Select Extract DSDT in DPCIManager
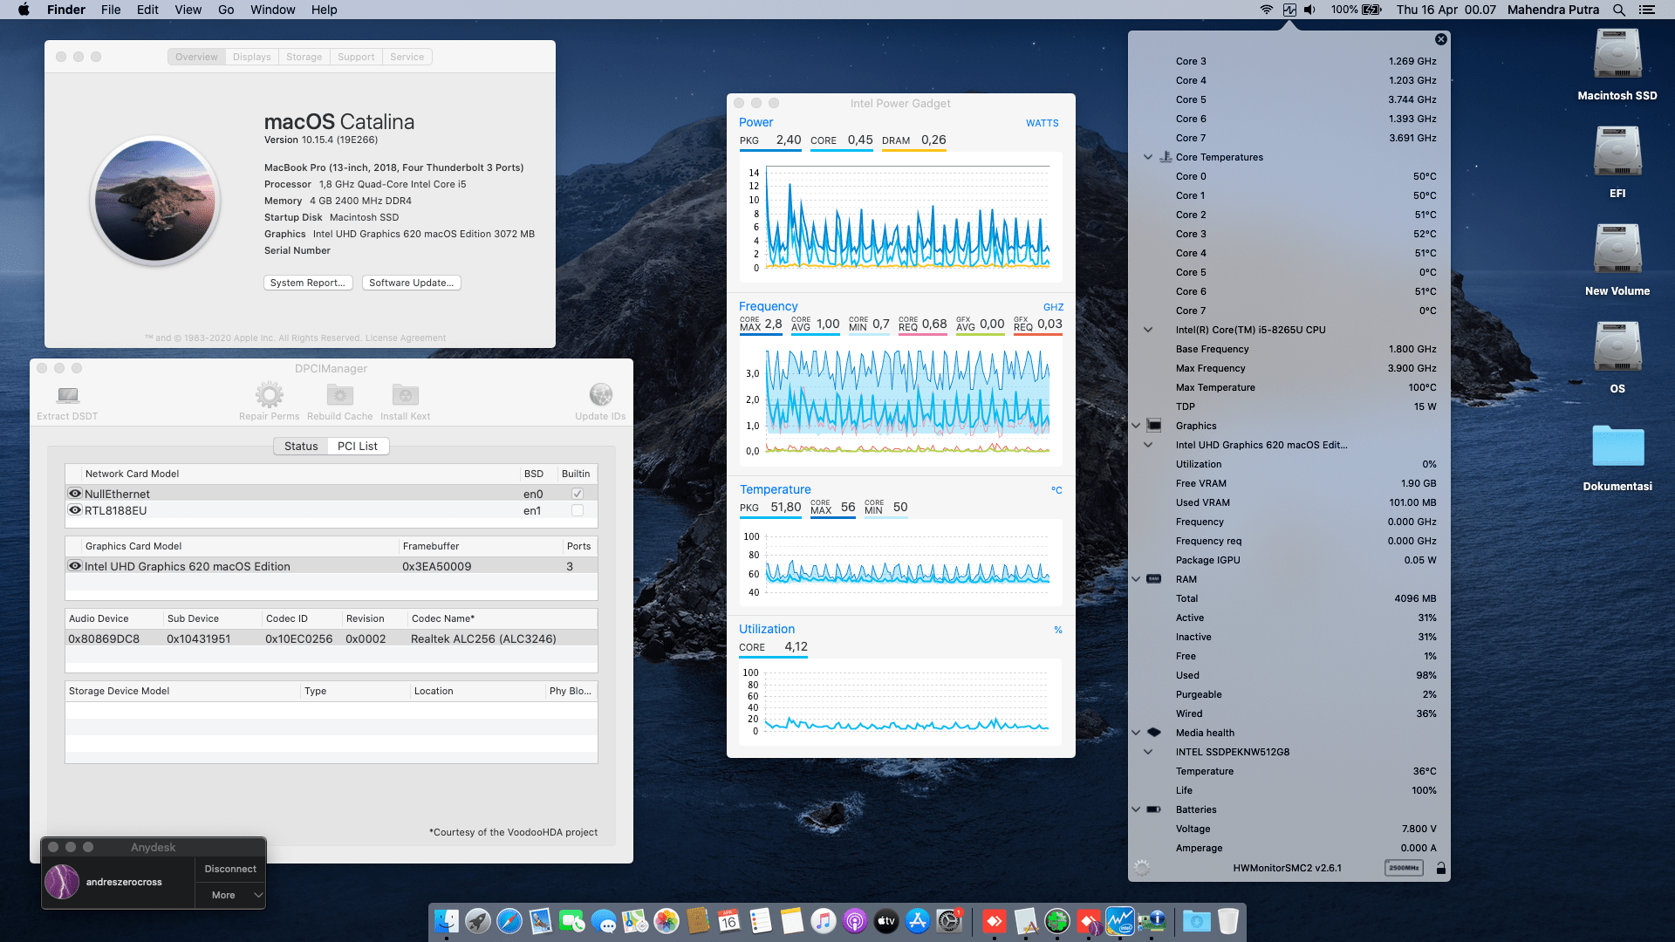Screen dimensions: 1675x942 pos(65,397)
